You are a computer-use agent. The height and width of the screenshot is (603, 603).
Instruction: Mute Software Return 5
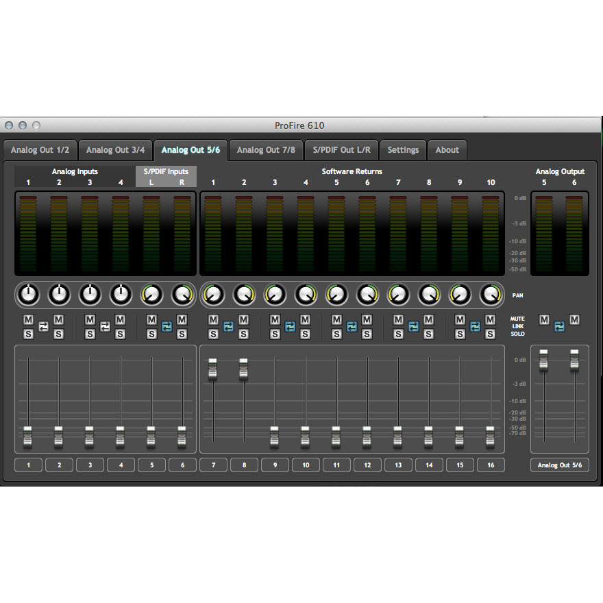[336, 319]
